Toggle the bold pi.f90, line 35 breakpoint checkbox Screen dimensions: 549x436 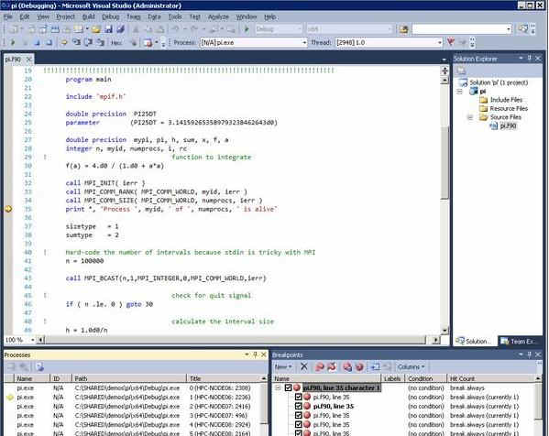[x=298, y=406]
